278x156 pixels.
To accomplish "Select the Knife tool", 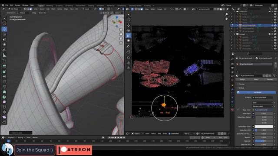I will click(4, 87).
